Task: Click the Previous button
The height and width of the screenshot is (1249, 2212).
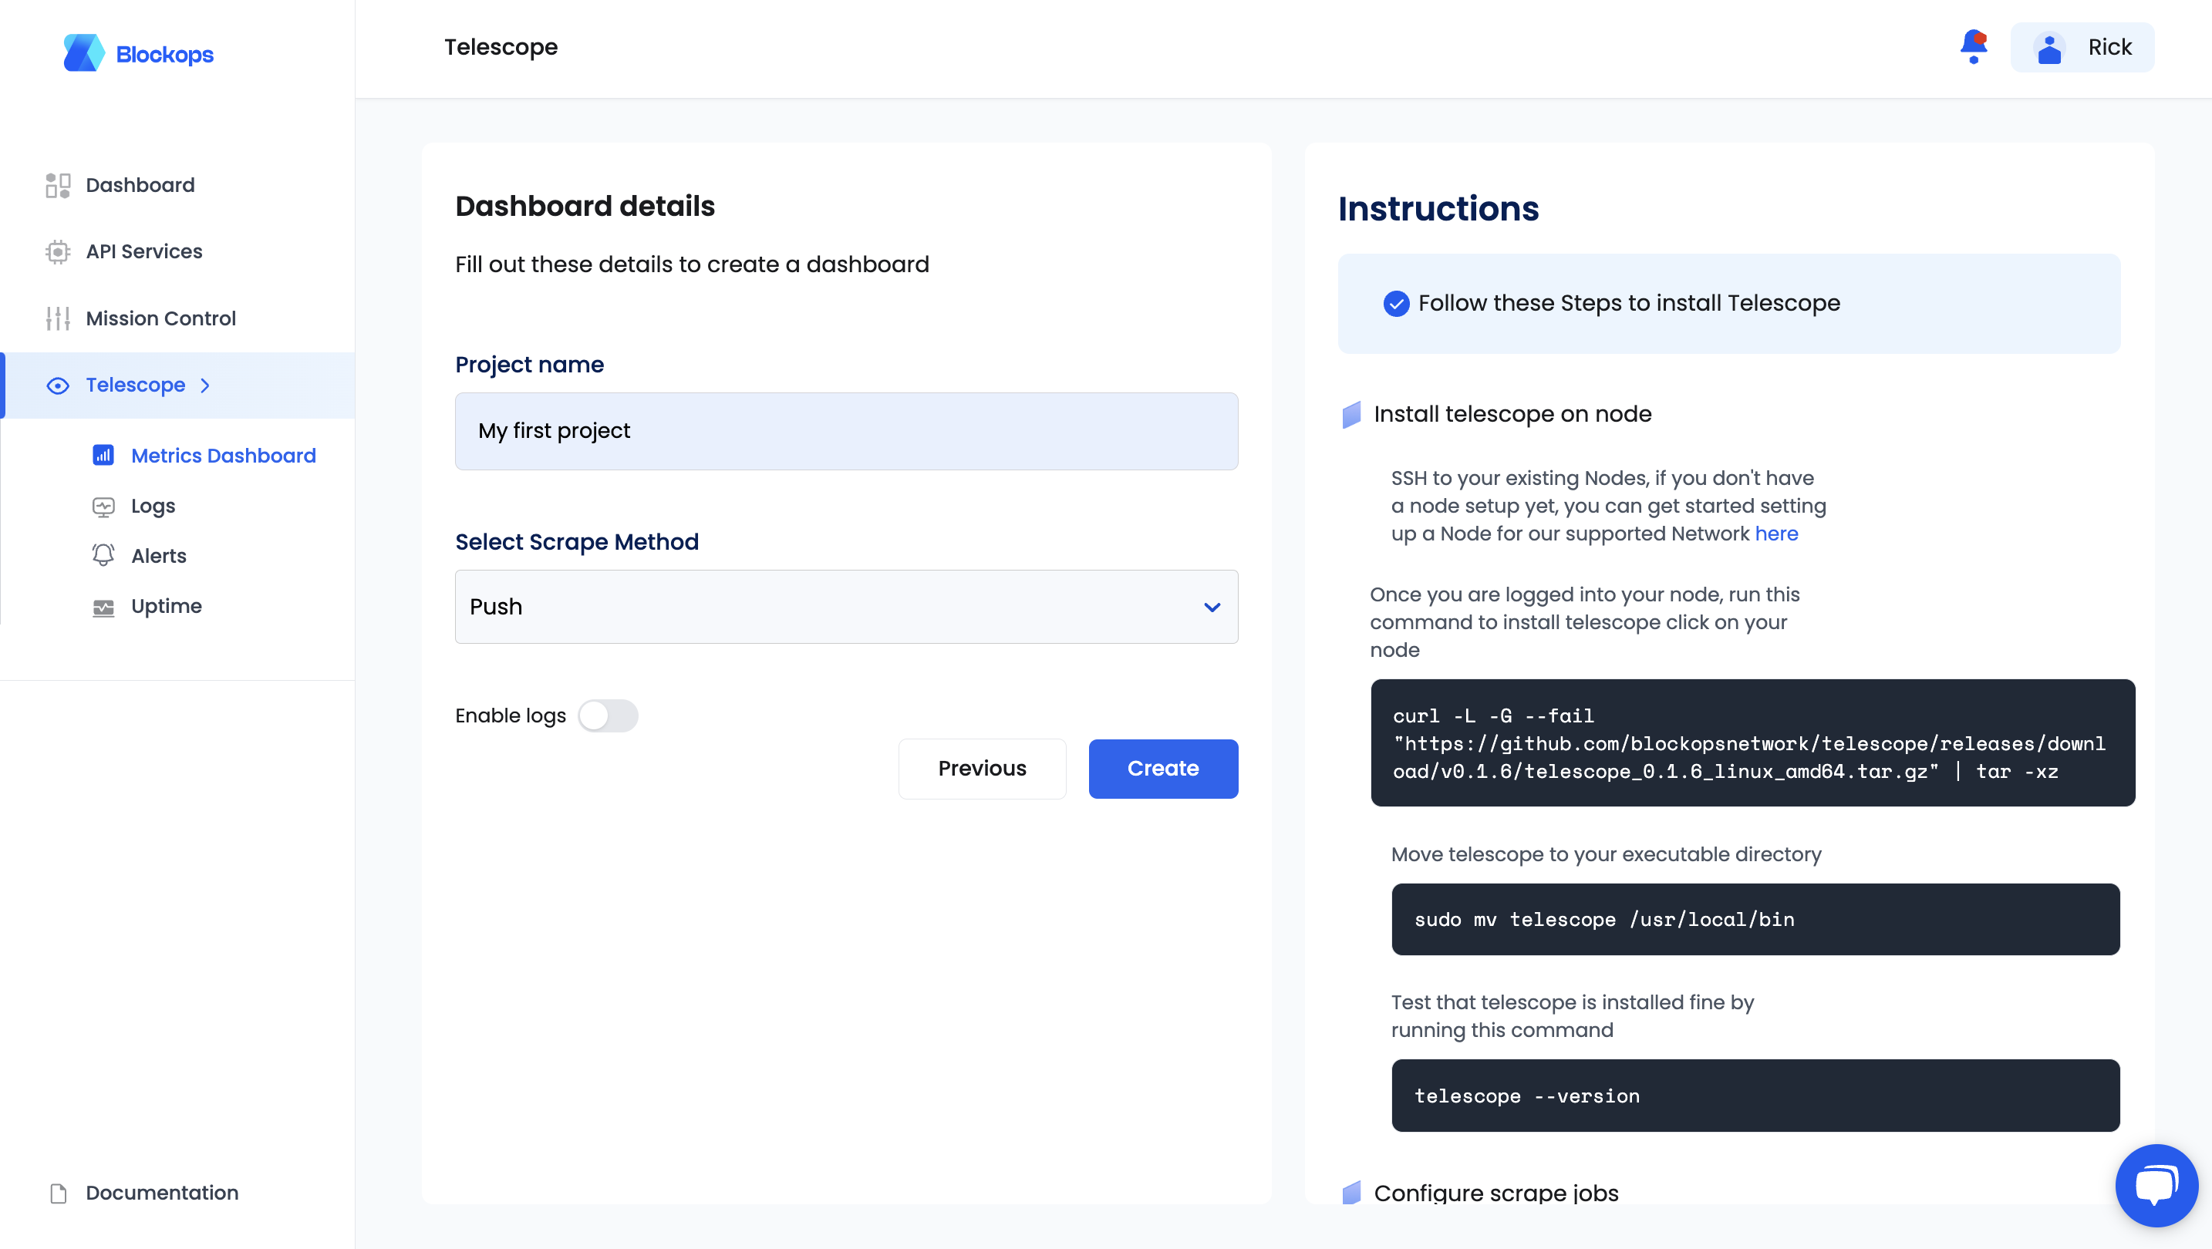Action: (x=983, y=769)
